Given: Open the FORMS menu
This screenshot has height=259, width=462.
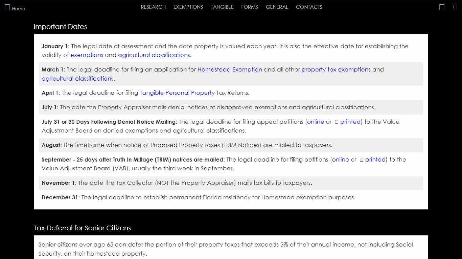Looking at the screenshot, I should click(250, 7).
